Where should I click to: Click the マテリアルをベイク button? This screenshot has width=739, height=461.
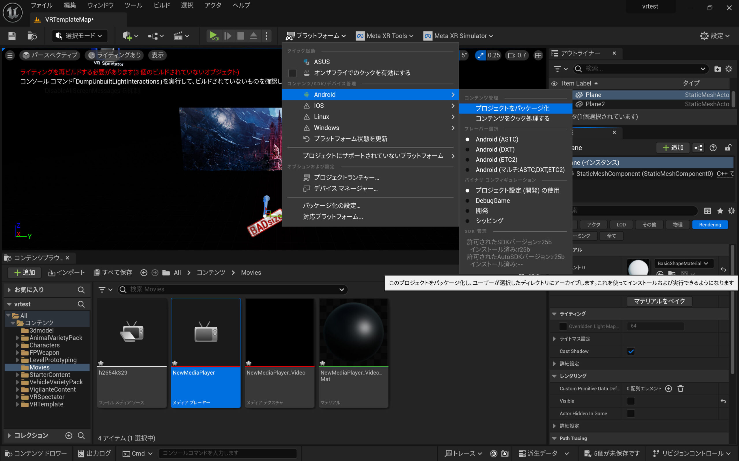(659, 301)
